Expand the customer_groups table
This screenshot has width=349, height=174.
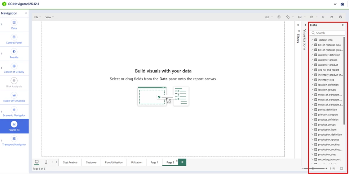[x=312, y=60]
